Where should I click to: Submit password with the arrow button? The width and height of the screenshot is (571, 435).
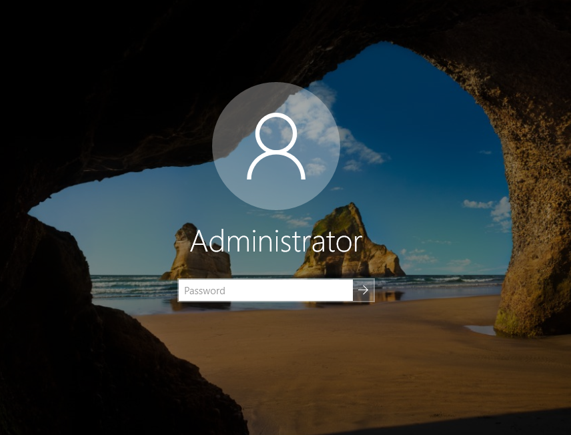coord(364,290)
